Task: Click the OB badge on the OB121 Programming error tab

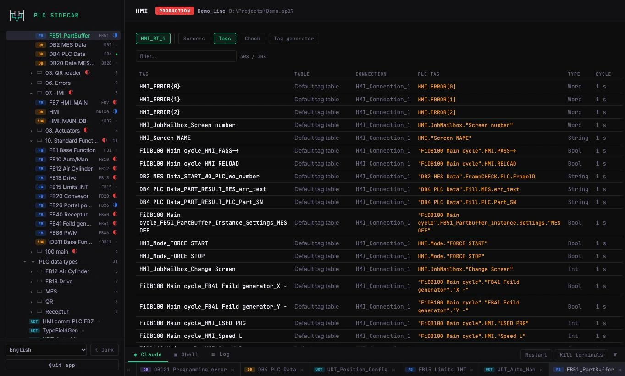Action: (x=146, y=370)
